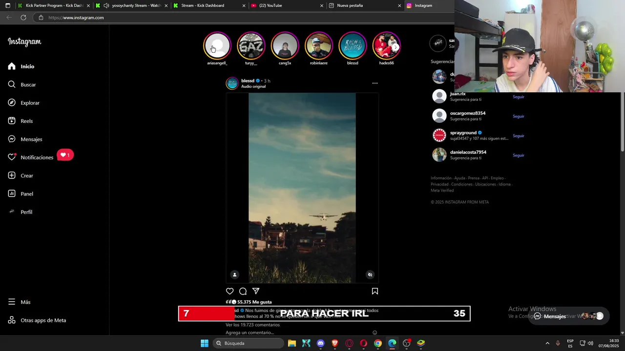Open Ver los 19.723 comentarios link
625x351 pixels.
click(x=252, y=325)
